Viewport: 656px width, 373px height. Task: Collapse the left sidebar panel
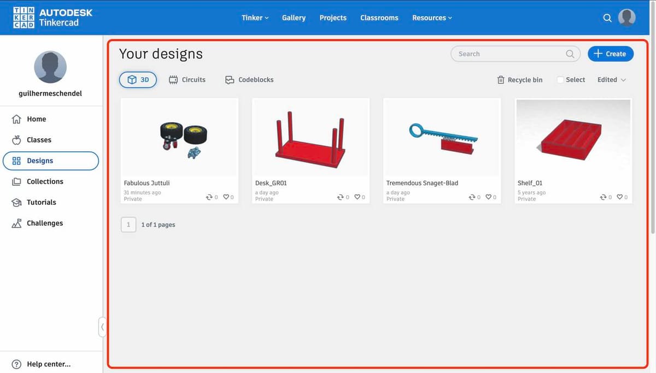coord(102,327)
